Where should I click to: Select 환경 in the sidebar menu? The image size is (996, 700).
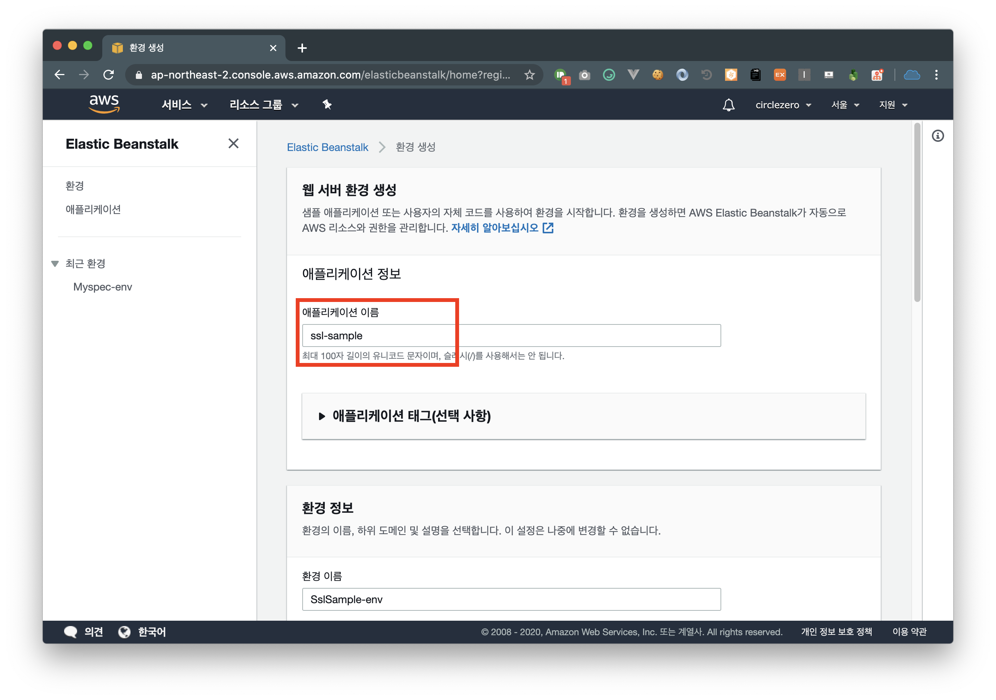[75, 186]
